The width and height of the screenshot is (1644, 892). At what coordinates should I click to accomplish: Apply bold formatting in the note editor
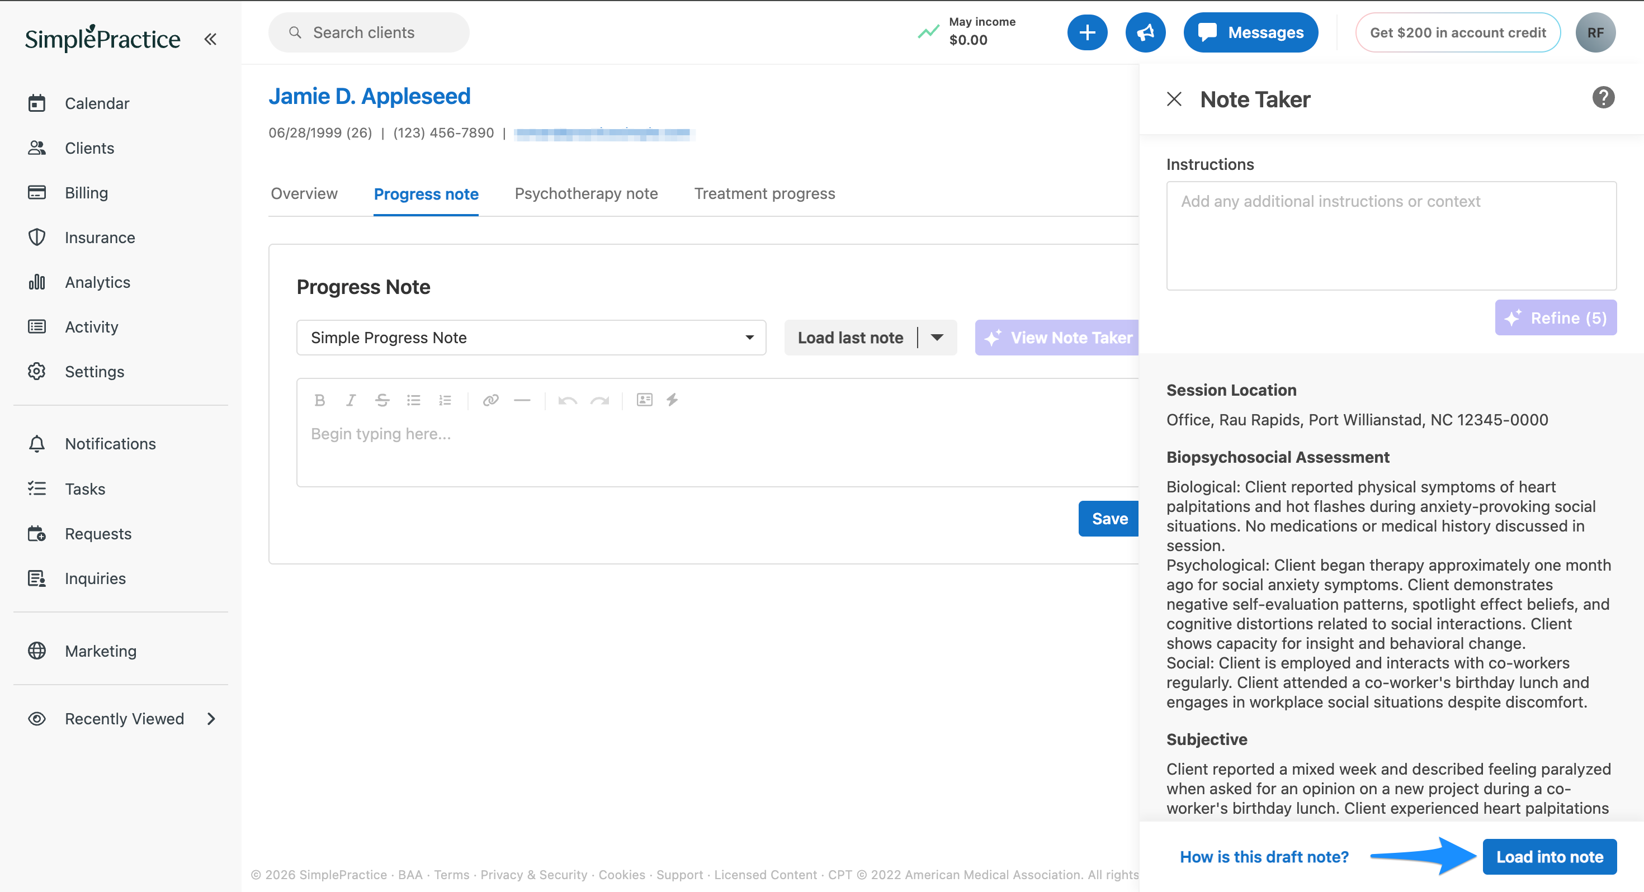pos(320,400)
